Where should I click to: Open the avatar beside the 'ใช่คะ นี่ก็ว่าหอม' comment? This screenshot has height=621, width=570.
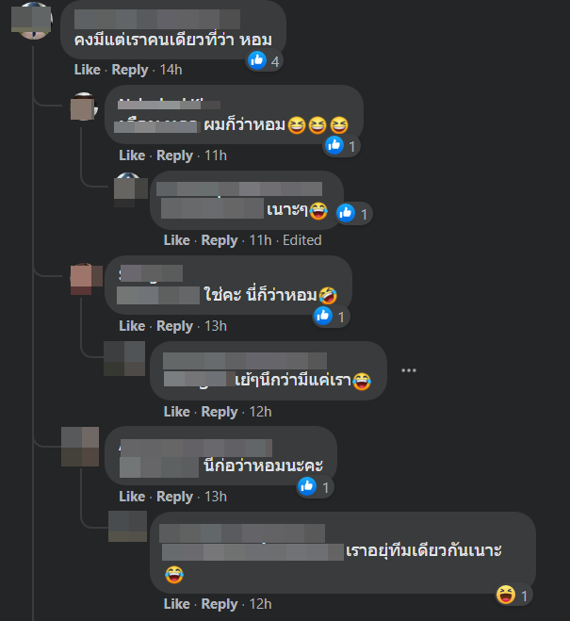click(86, 279)
